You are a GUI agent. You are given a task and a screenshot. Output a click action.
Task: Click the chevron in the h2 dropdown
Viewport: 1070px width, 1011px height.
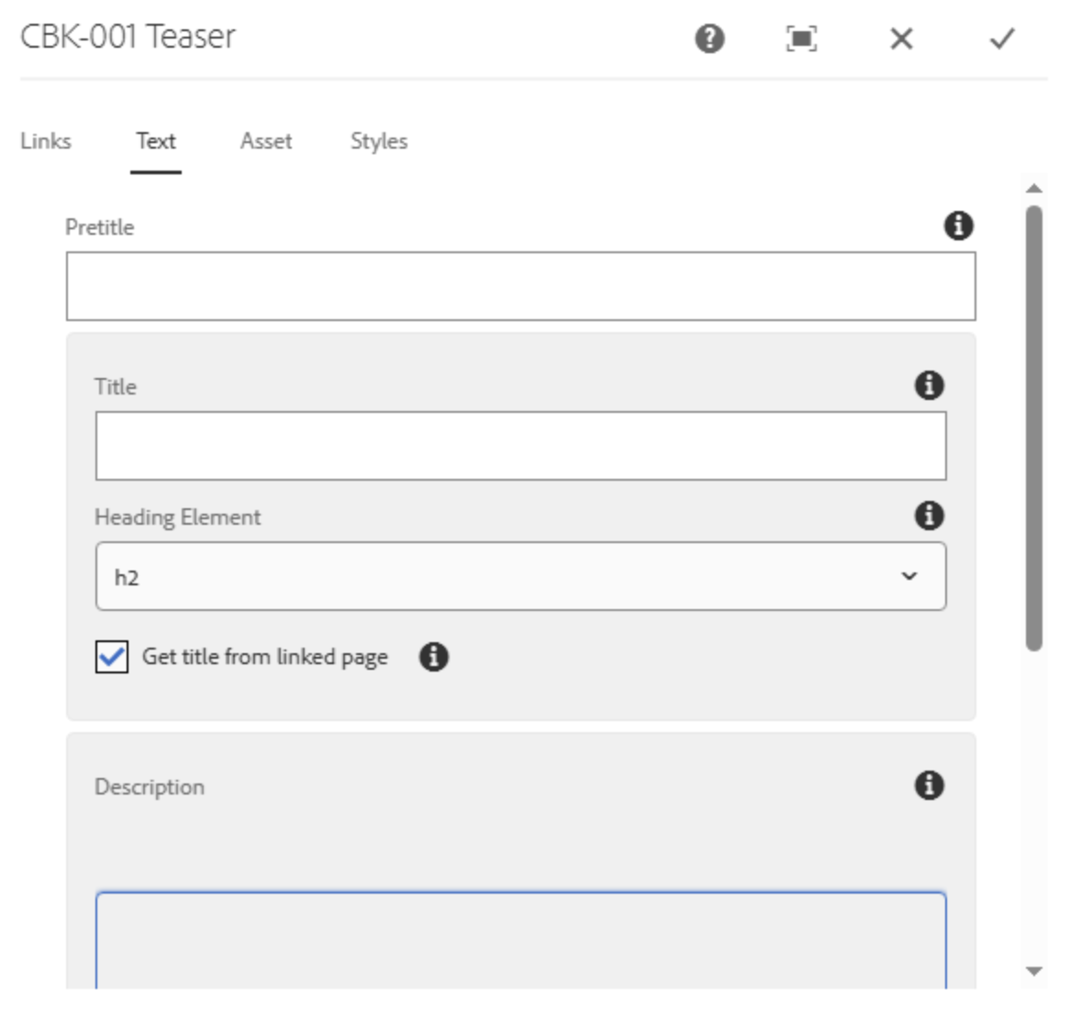[908, 576]
